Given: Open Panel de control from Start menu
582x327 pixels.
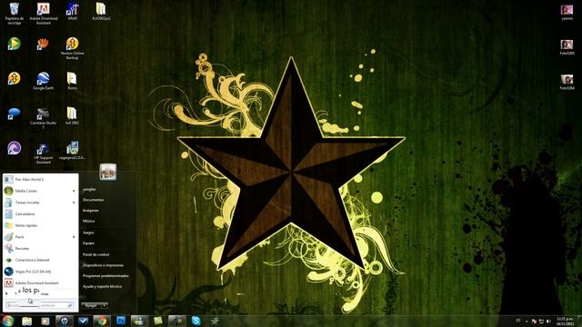Looking at the screenshot, I should coord(95,254).
